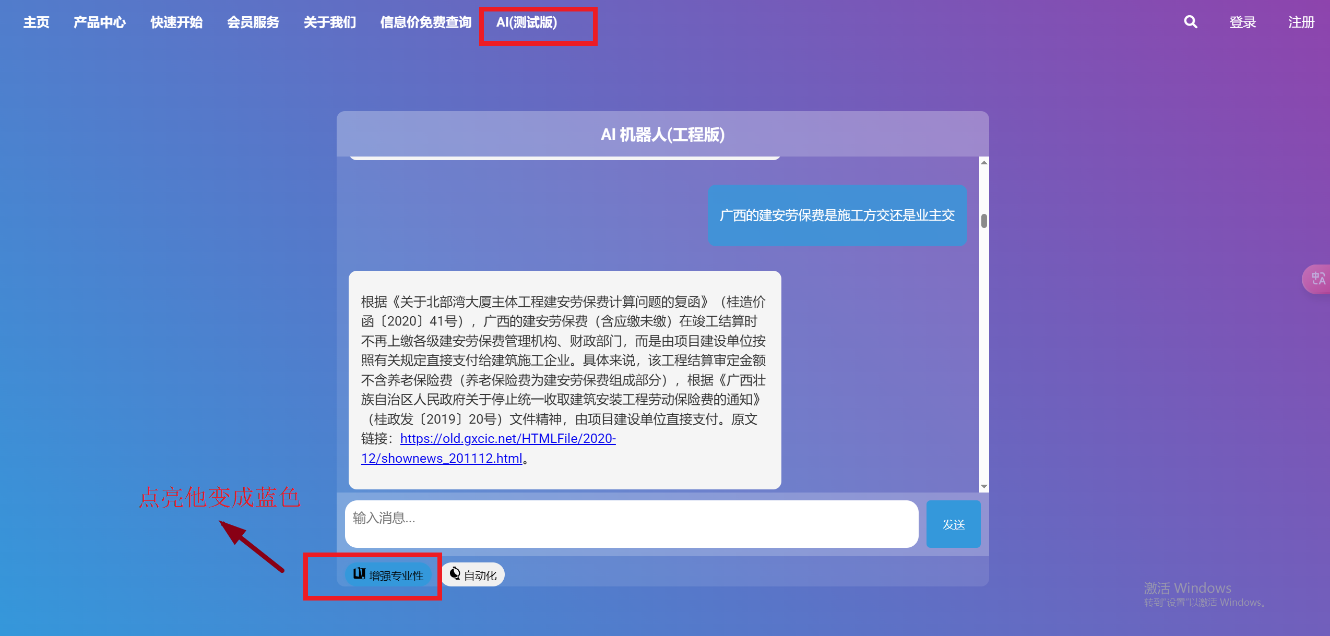Go to 快速开始 page
Image resolution: width=1330 pixels, height=636 pixels.
tap(176, 22)
